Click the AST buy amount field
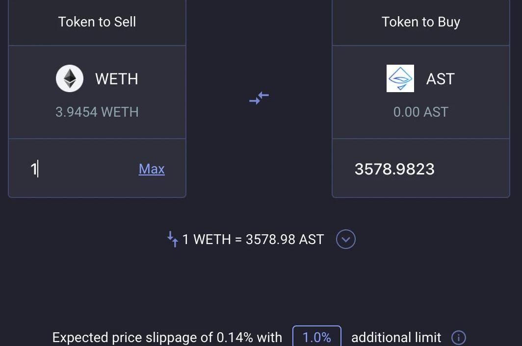The image size is (522, 346). click(420, 169)
